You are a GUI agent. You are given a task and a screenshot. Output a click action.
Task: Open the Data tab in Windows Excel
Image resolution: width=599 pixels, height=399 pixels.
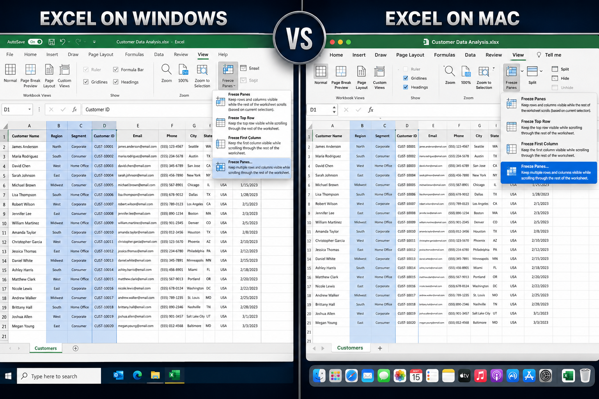[x=159, y=55]
